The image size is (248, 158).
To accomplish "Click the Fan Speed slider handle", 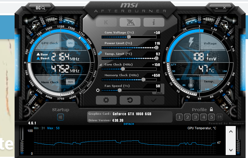I will pyautogui.click(x=120, y=90).
